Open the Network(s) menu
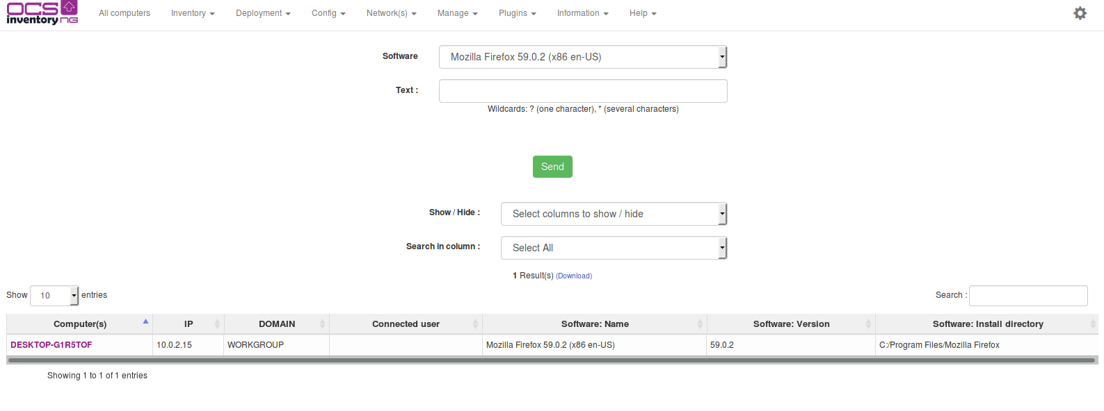Screen dimensions: 1104x411 coord(392,13)
